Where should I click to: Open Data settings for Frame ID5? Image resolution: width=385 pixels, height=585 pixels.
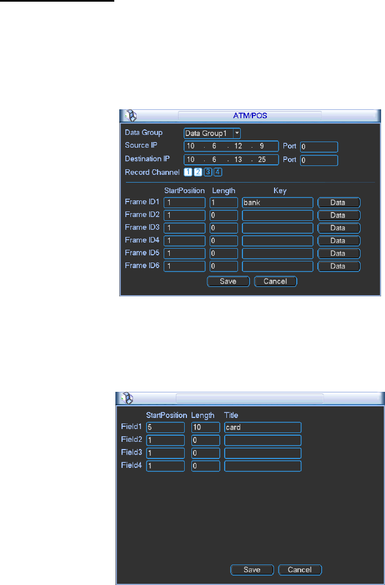tap(339, 253)
